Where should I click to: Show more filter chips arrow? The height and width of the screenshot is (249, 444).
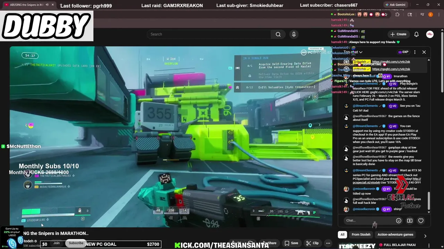425,236
